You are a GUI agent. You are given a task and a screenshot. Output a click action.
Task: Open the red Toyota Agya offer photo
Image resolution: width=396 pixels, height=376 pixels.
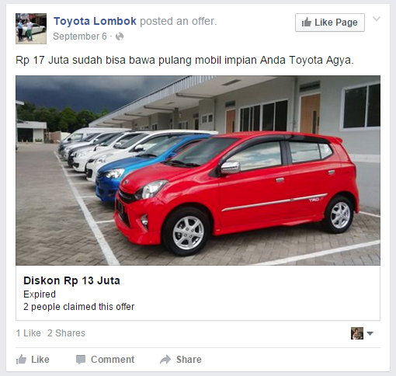[198, 170]
